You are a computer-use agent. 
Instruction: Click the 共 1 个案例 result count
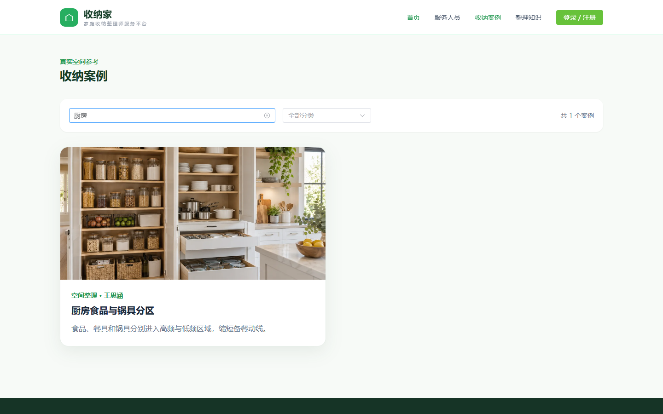577,115
